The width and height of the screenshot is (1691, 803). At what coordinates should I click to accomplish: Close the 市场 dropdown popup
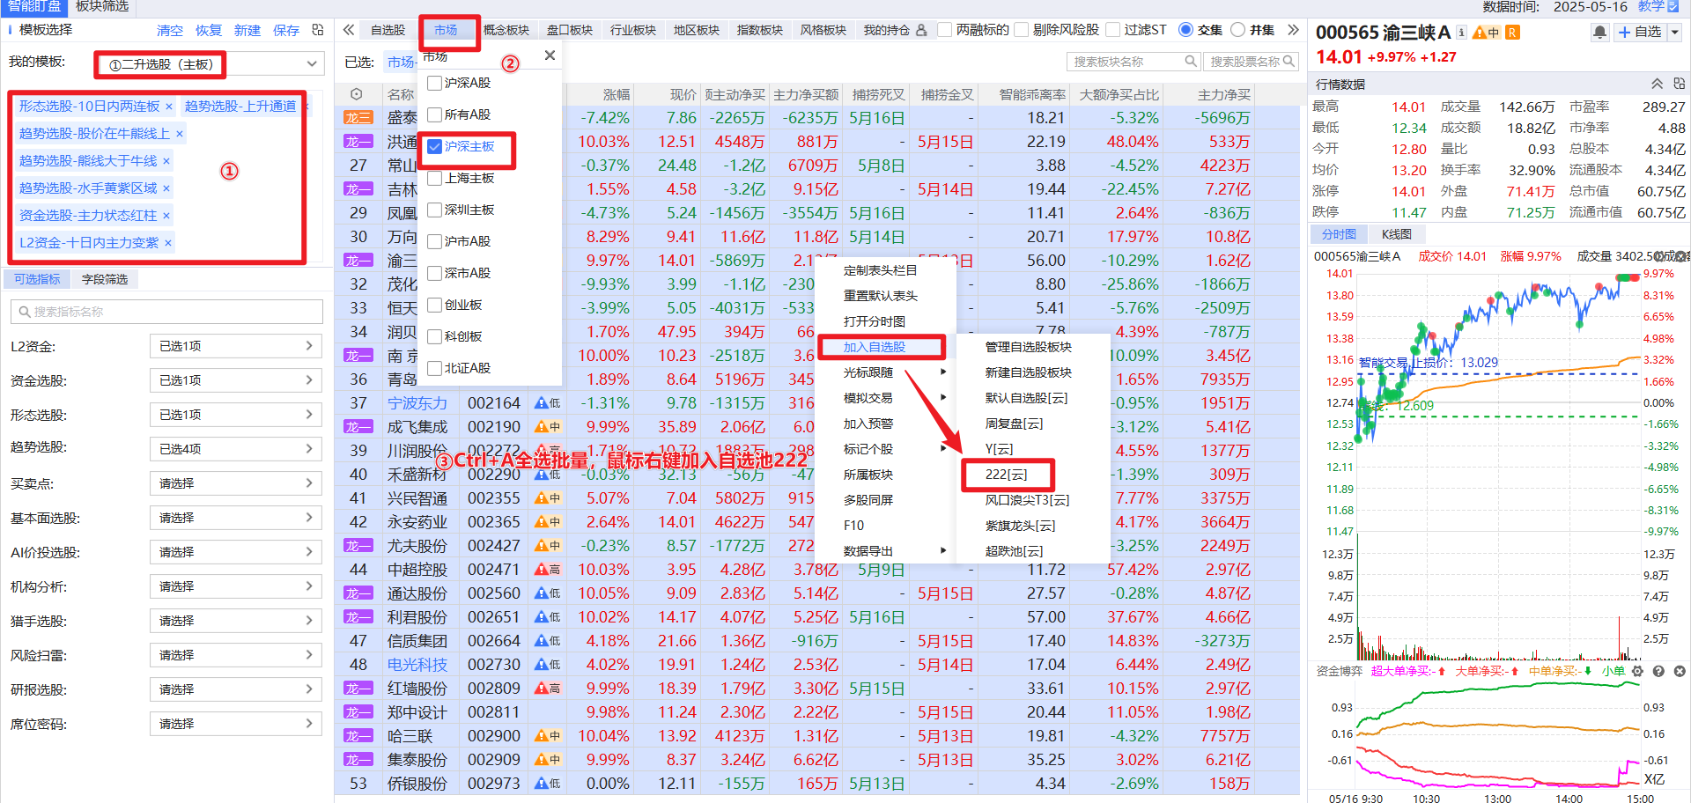(550, 55)
